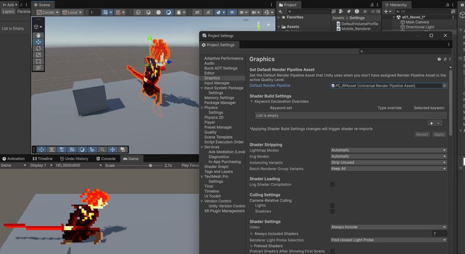
Task: Switch to the Console tab
Action: (105, 158)
